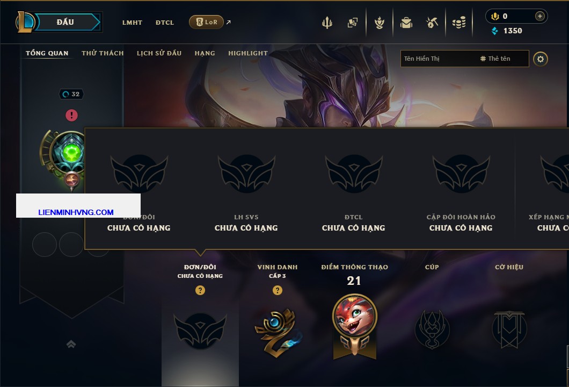The image size is (569, 387).
Task: Open the Store coins icon
Action: coord(459,23)
